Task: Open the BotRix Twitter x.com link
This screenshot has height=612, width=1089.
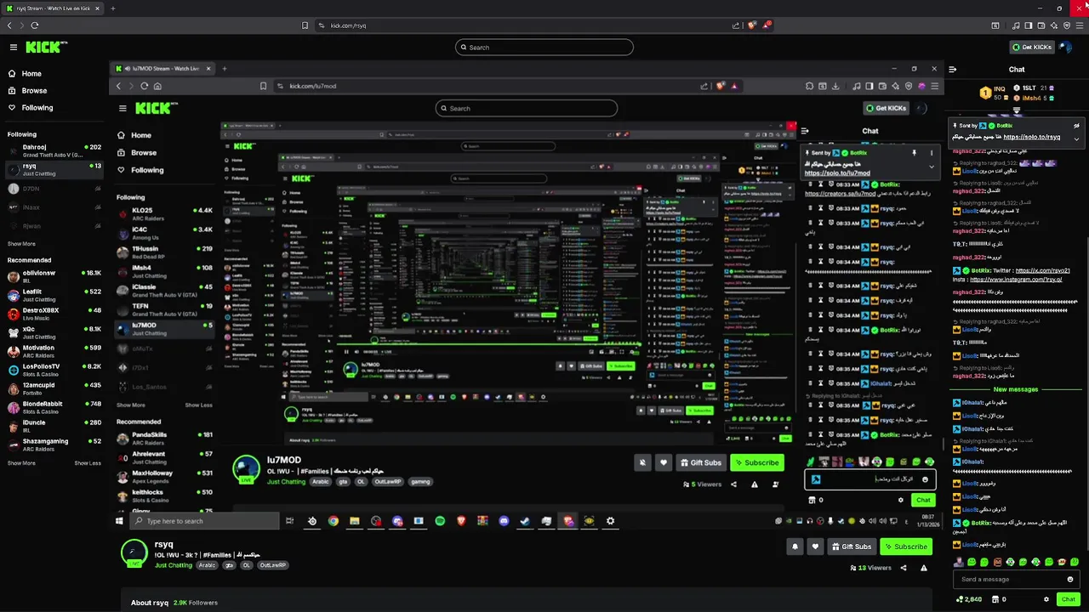Action: pos(1042,270)
